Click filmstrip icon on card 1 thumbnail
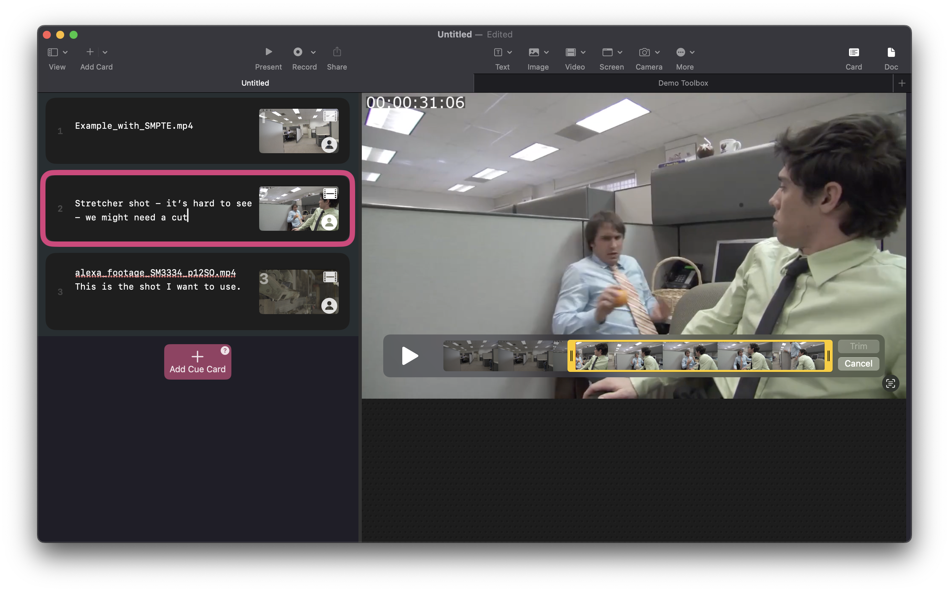 point(330,116)
